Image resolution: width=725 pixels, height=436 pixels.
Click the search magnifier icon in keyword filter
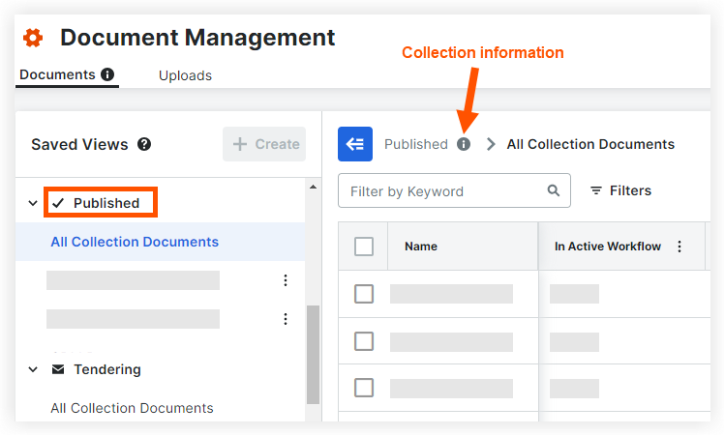pos(554,190)
